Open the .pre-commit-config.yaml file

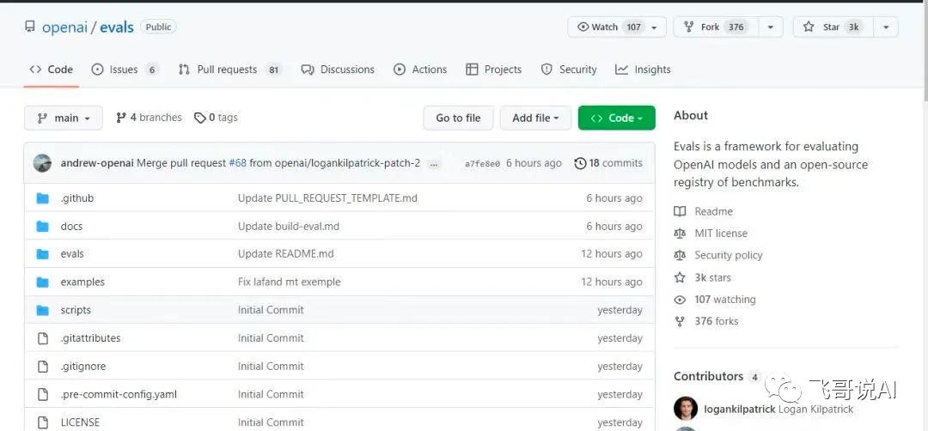click(119, 394)
